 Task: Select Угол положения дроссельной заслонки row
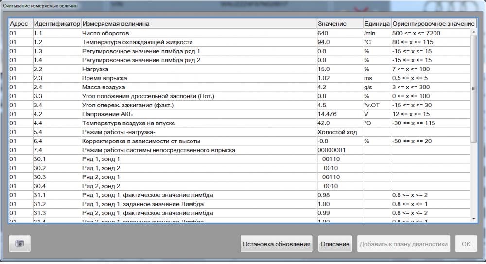pos(240,96)
